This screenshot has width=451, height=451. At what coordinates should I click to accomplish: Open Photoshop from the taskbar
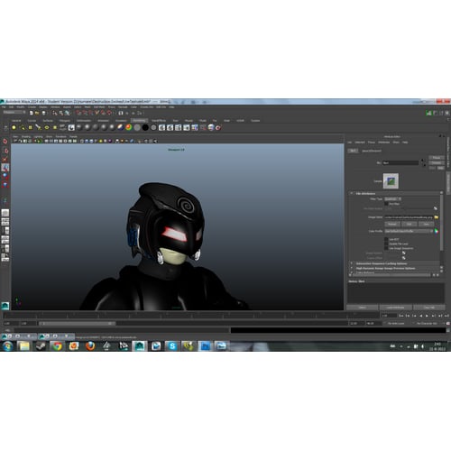point(206,346)
